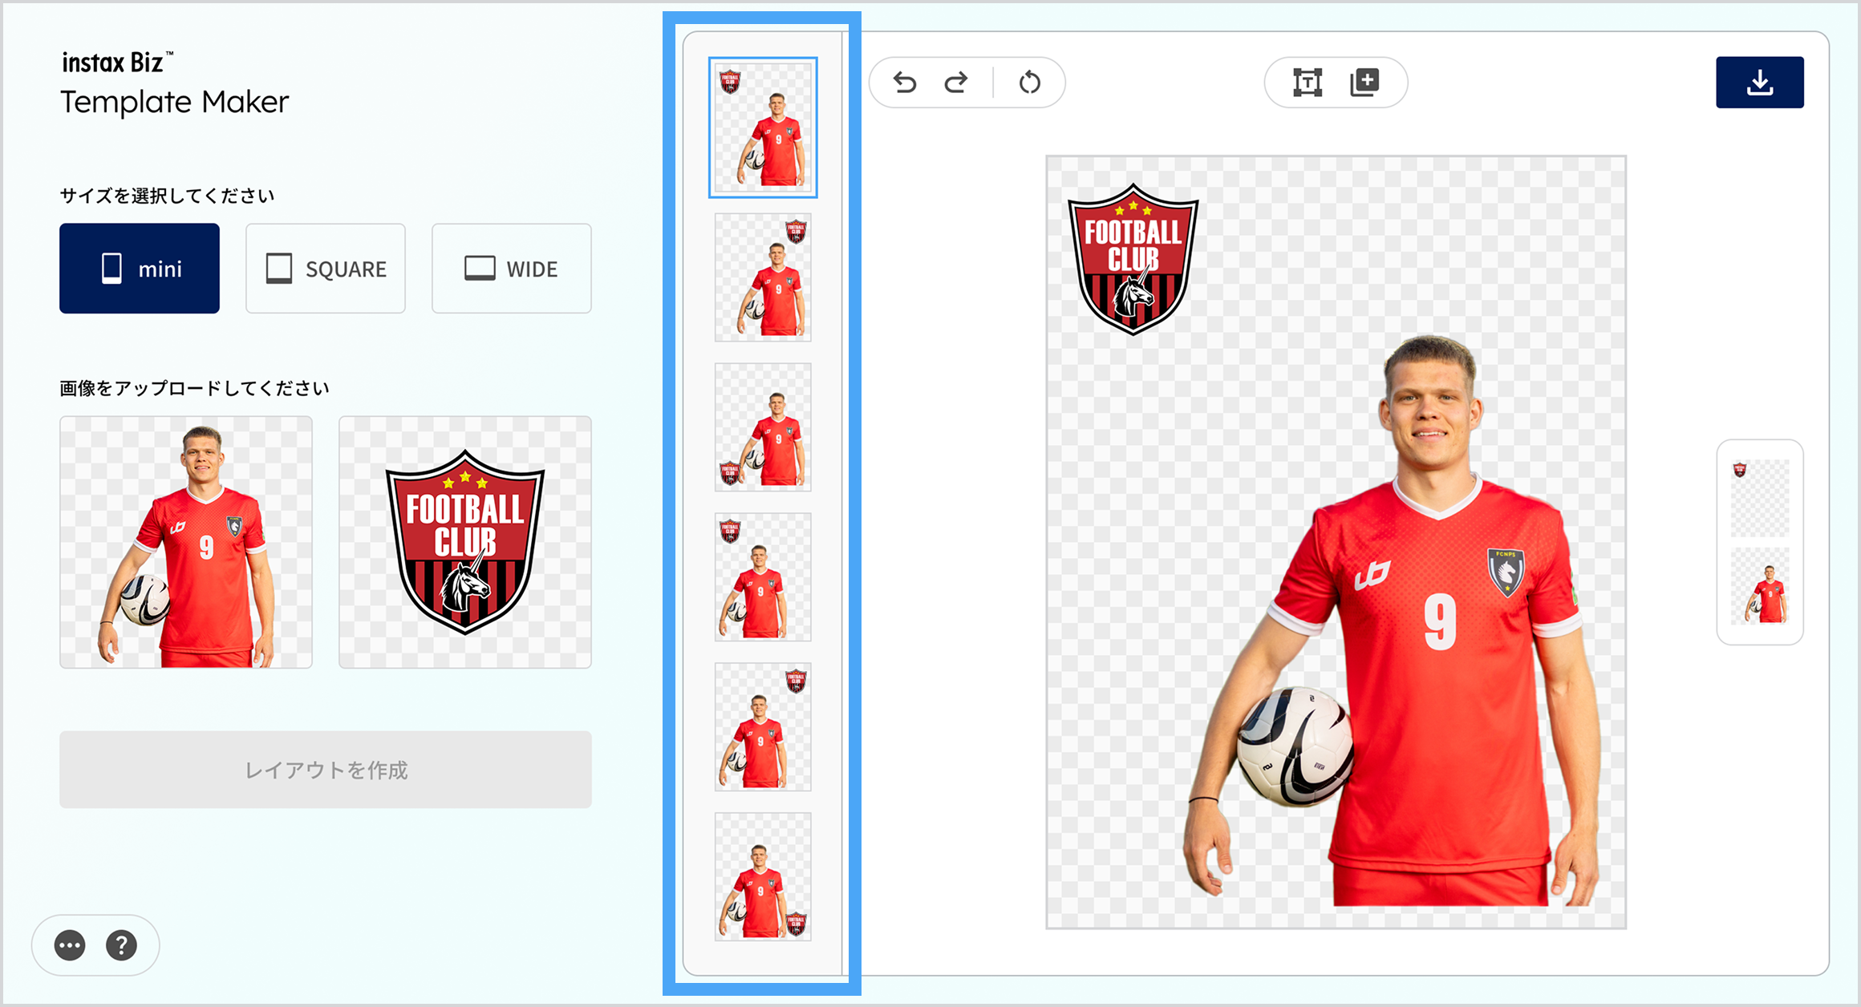Click the reset rotate icon
This screenshot has height=1007, width=1861.
1030,83
